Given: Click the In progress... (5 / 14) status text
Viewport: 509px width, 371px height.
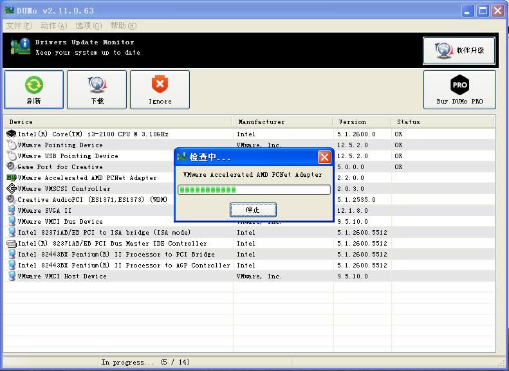Looking at the screenshot, I should point(145,362).
